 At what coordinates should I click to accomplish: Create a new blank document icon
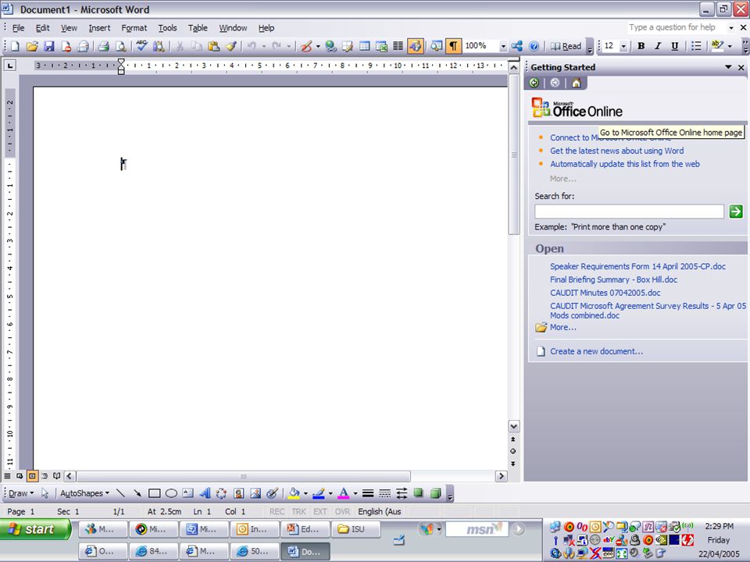click(x=16, y=46)
